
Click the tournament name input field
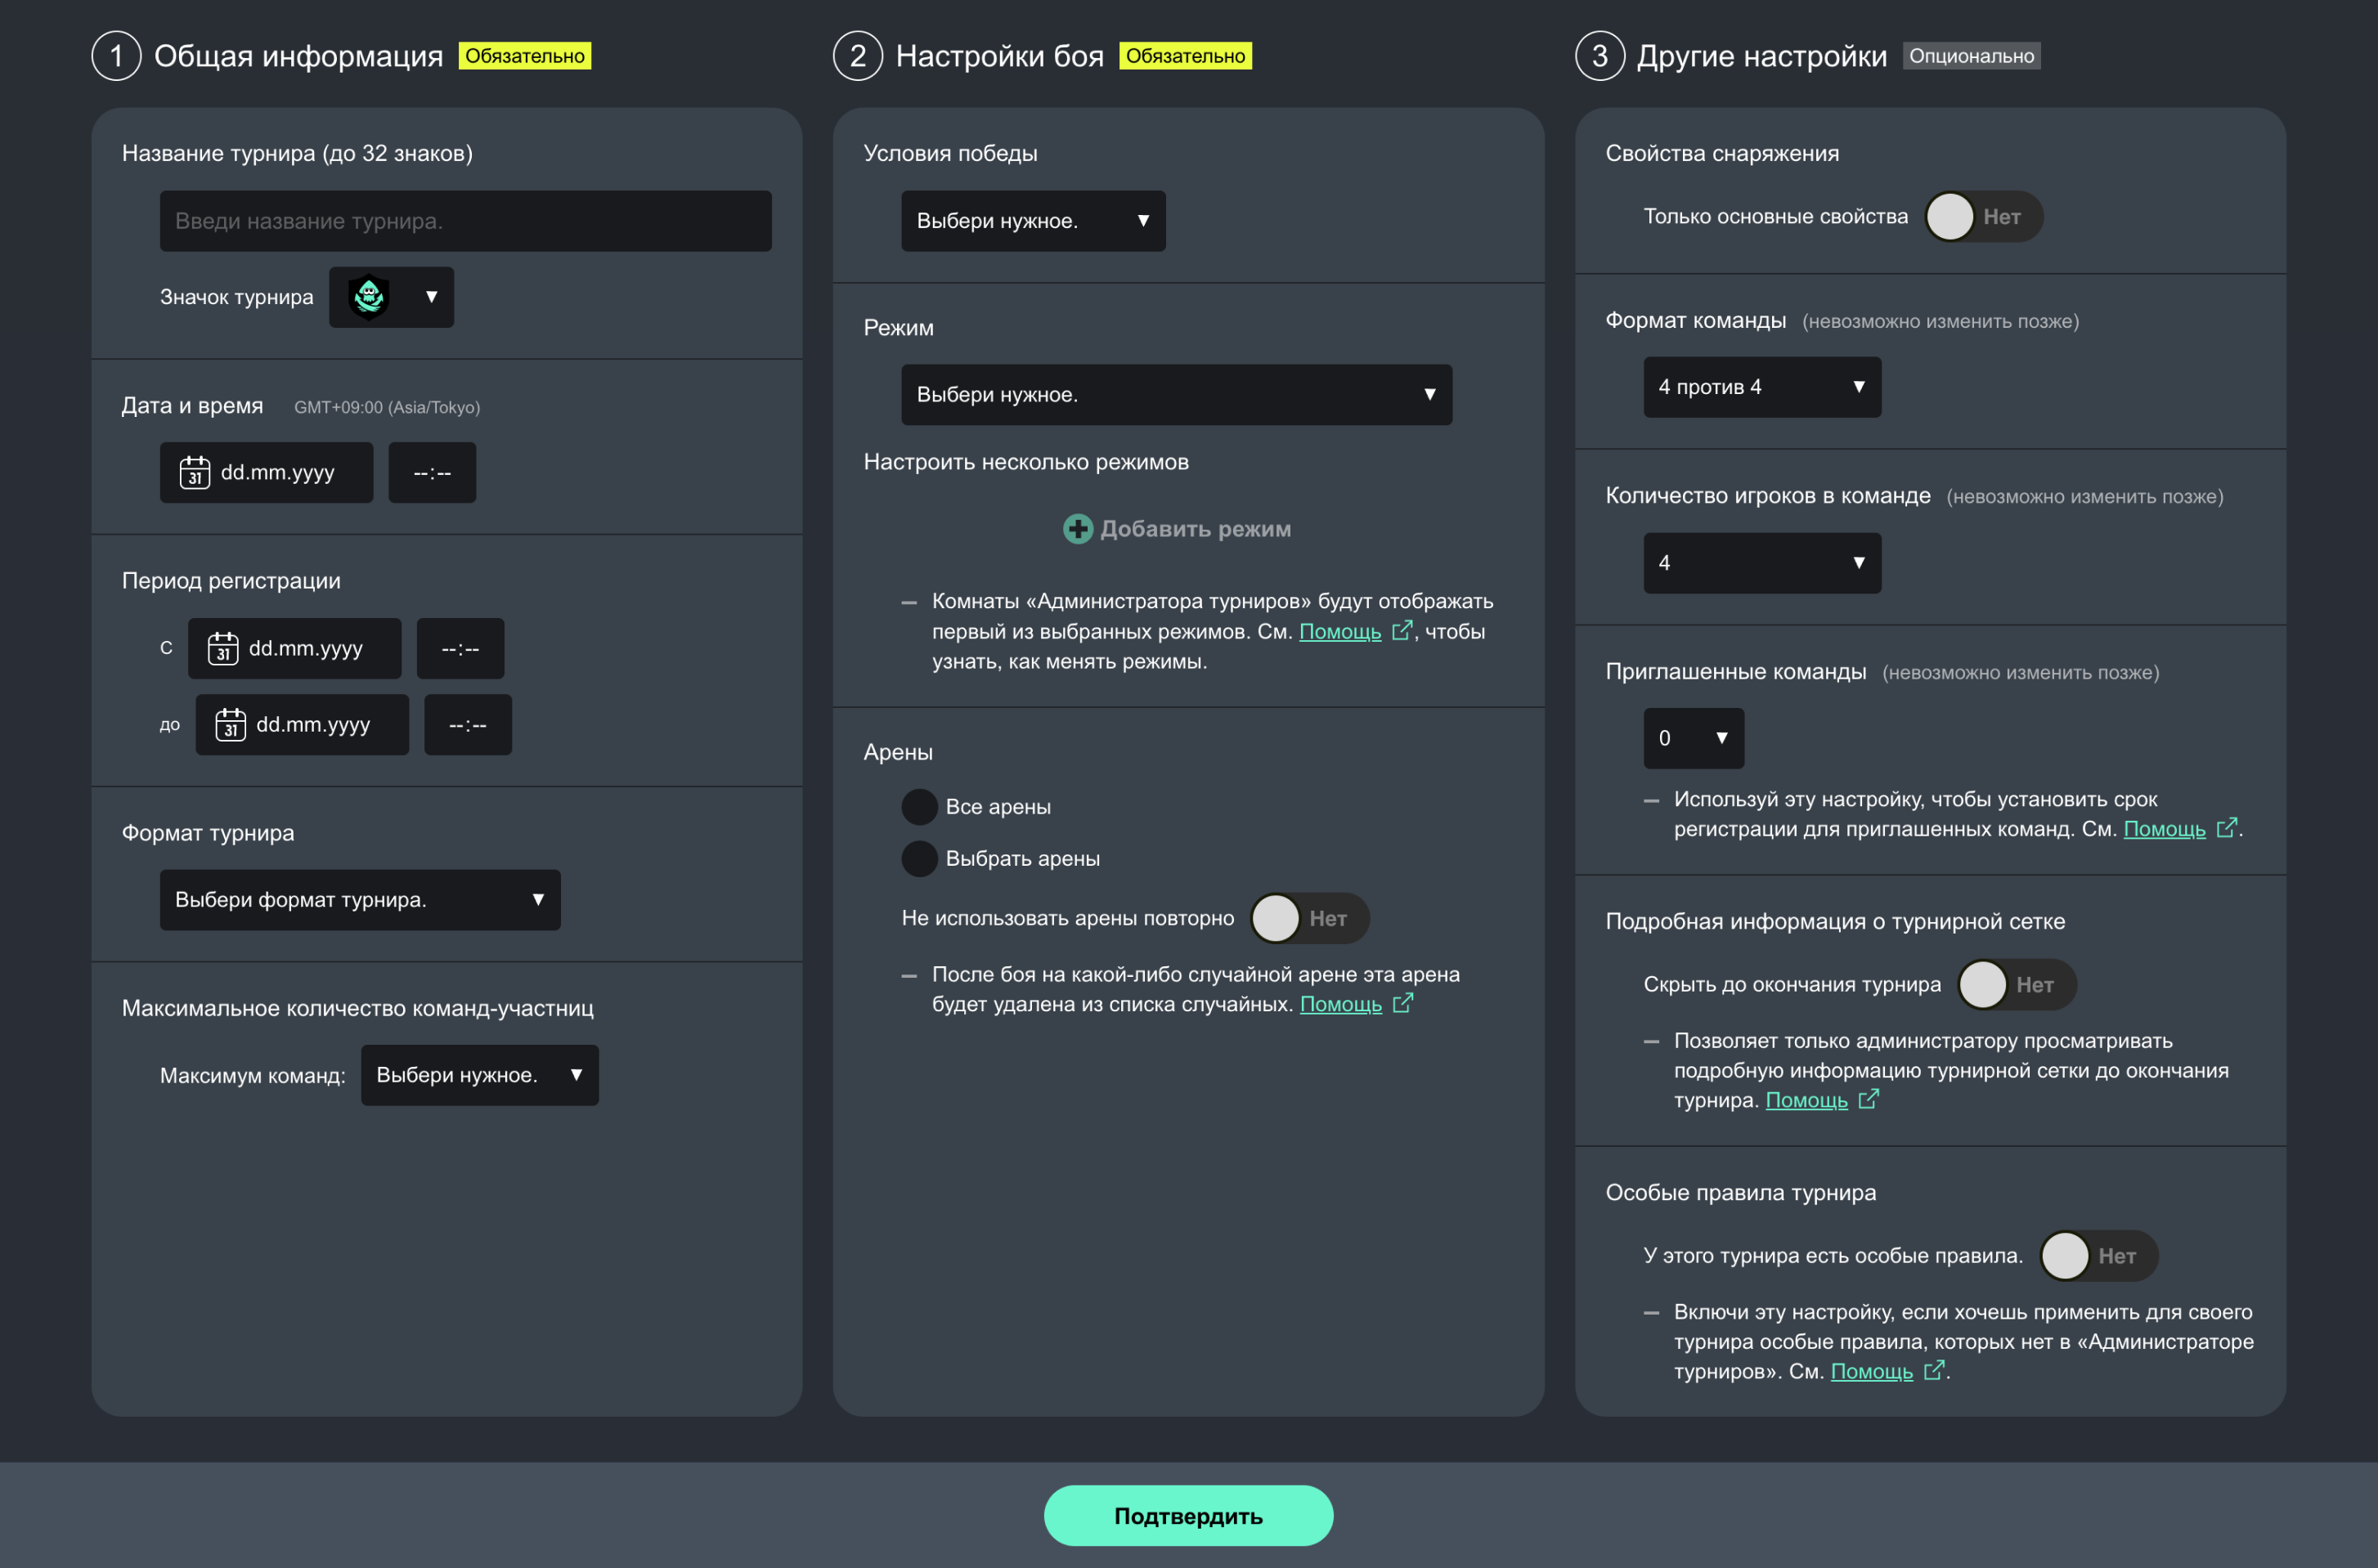(465, 221)
